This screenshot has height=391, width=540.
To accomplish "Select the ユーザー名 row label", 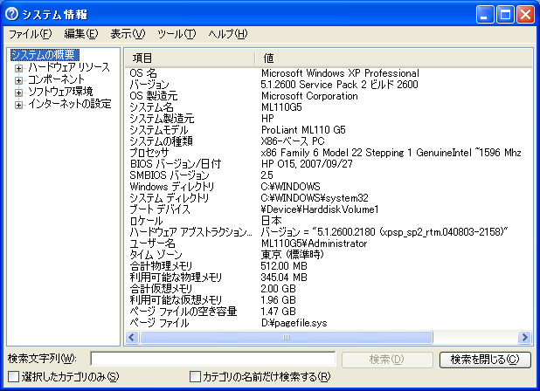I will point(152,244).
